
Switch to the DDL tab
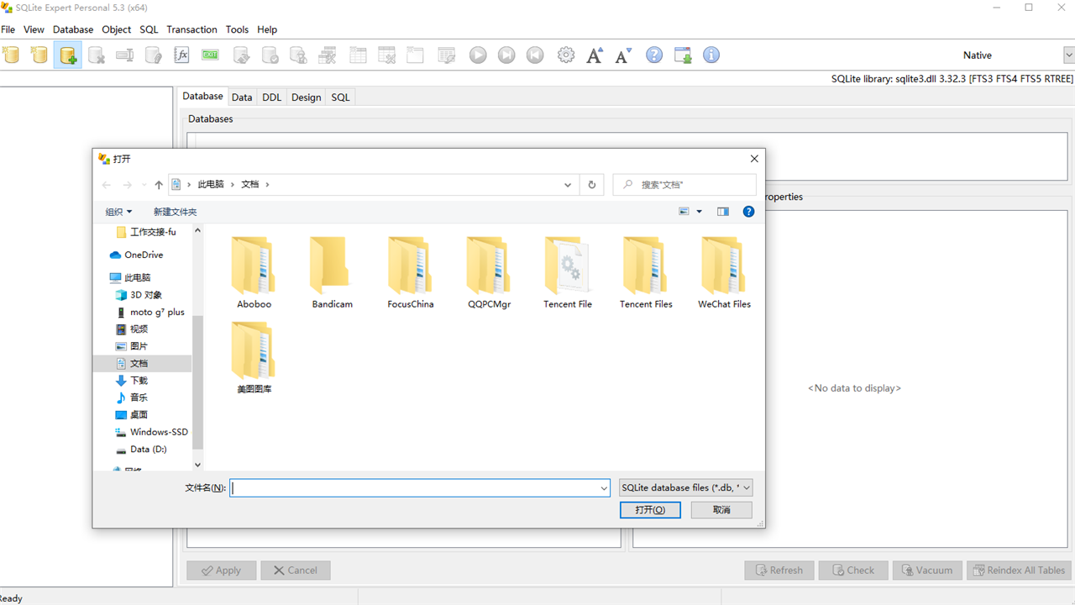[x=271, y=97]
